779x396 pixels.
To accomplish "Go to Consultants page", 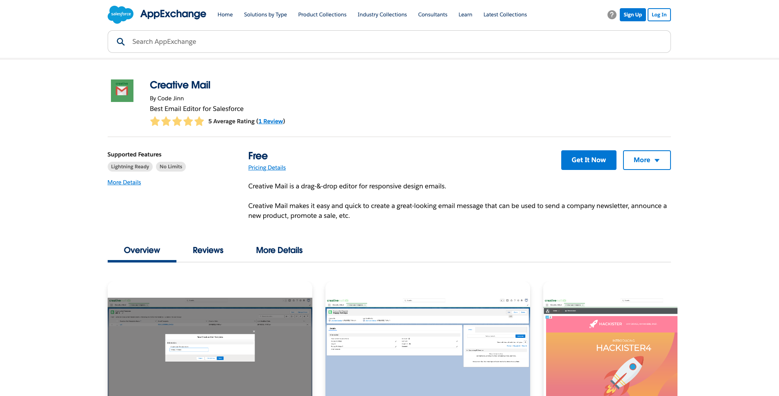I will [x=433, y=15].
